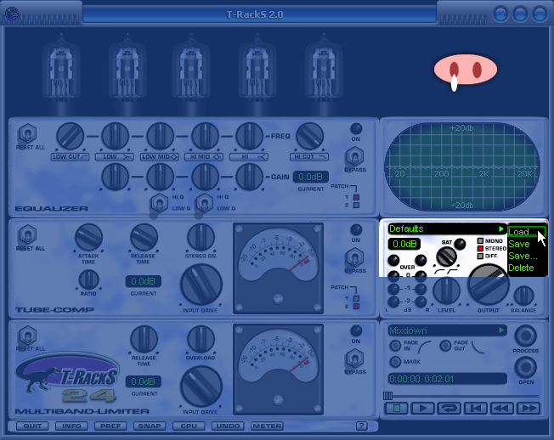Select Equalizer patch slot 2

356,205
